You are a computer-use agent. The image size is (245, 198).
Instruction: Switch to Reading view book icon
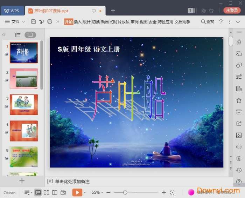click(55, 192)
